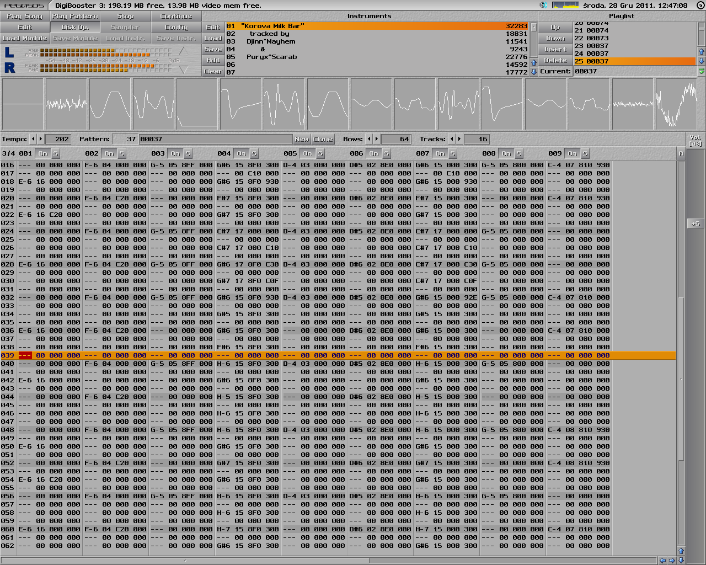706x565 pixels.
Task: Increase the Rows count with the right arrow
Action: coord(376,139)
